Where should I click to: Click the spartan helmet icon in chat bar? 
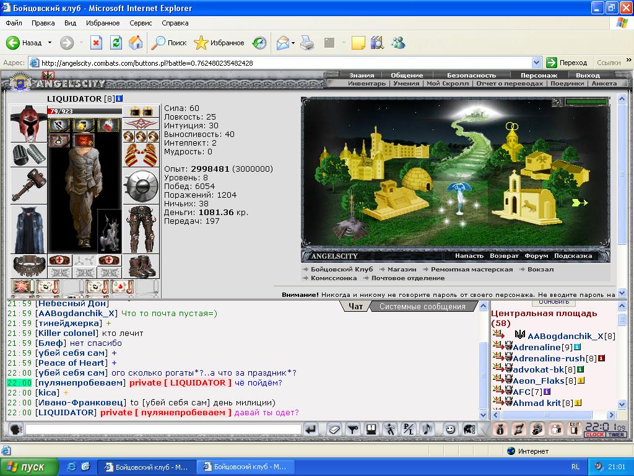[469, 430]
